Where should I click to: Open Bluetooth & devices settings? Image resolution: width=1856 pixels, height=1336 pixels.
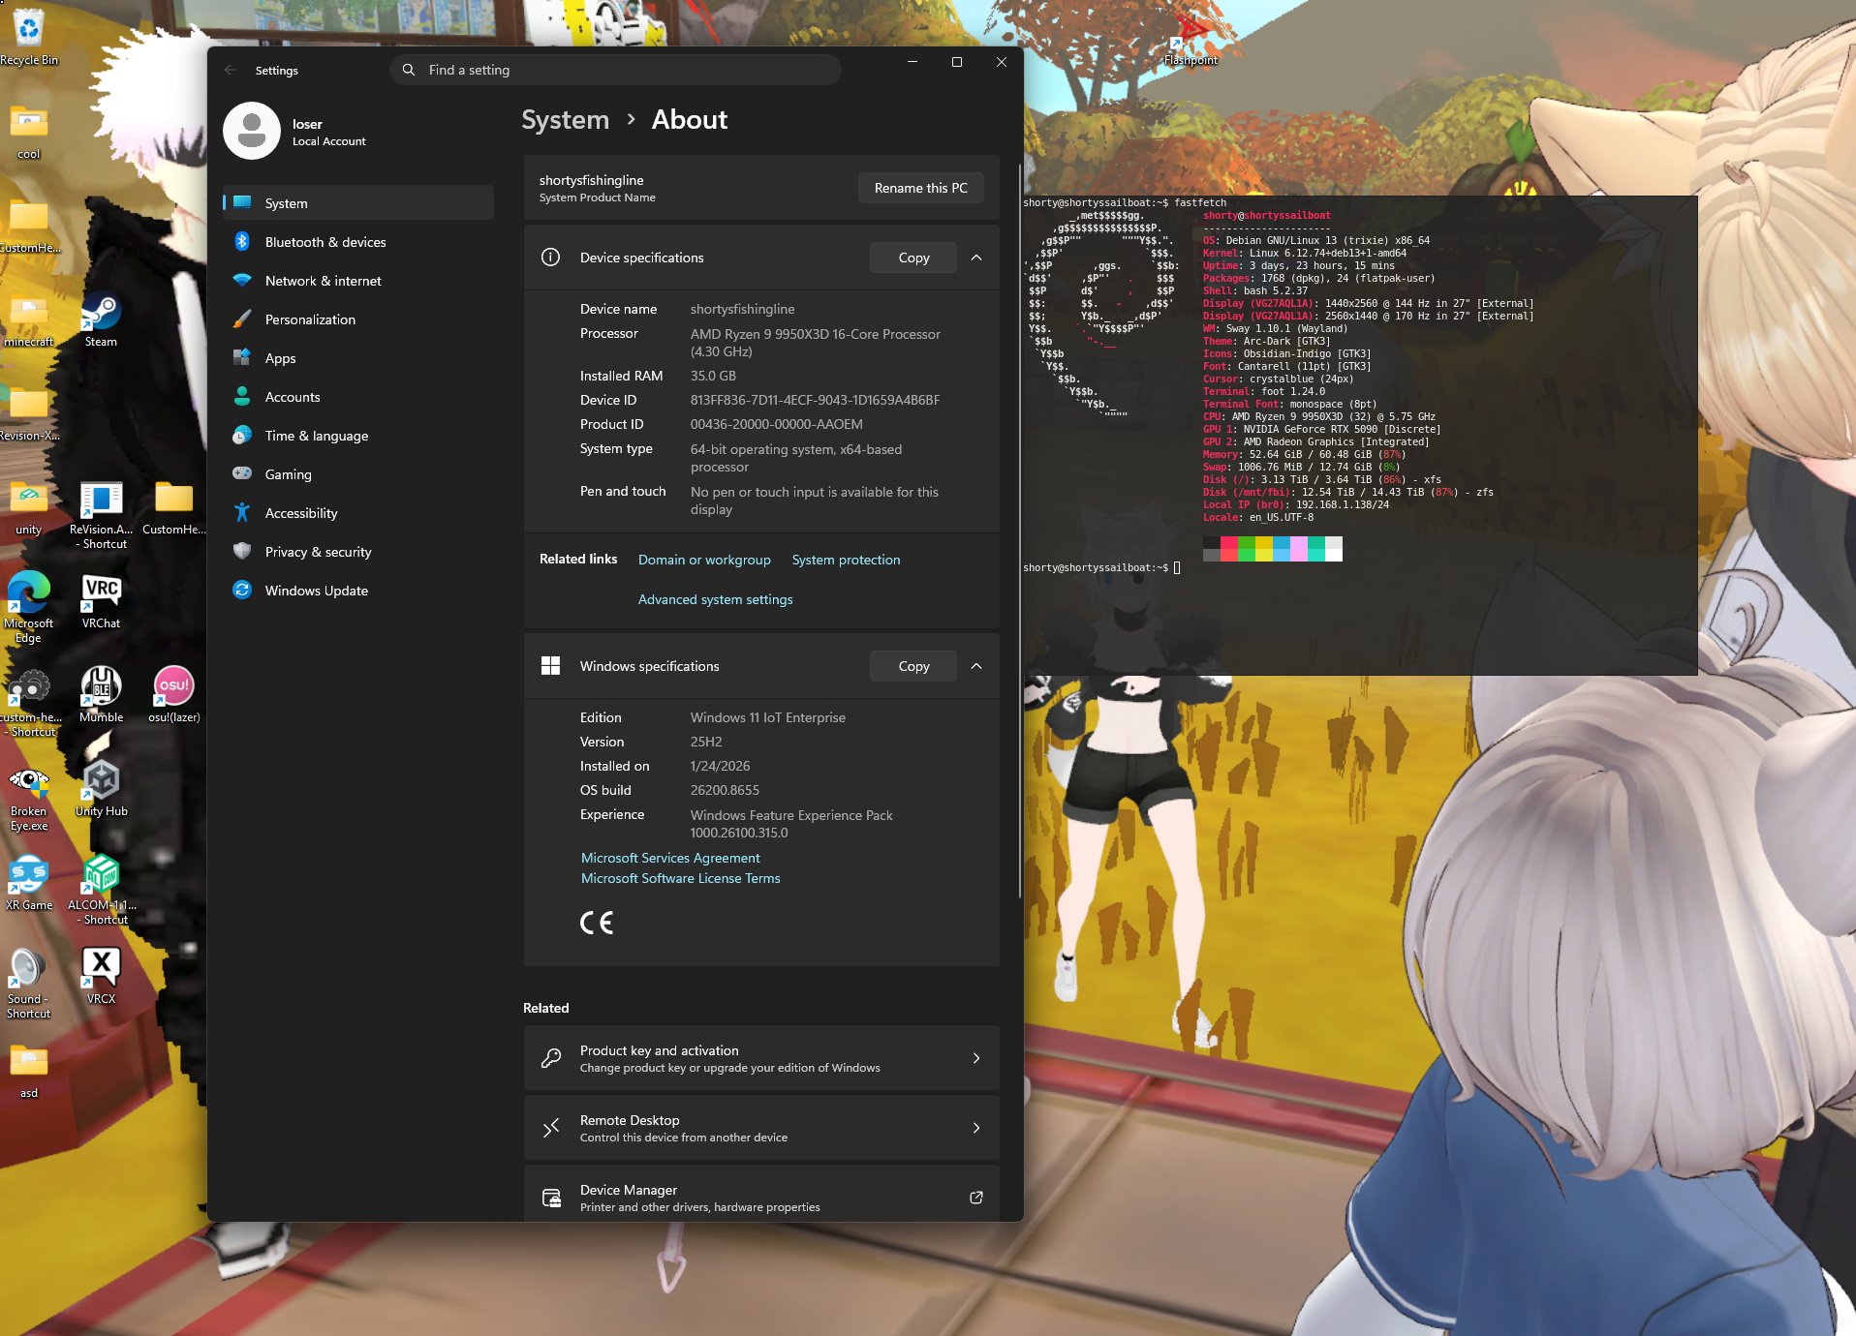coord(358,242)
